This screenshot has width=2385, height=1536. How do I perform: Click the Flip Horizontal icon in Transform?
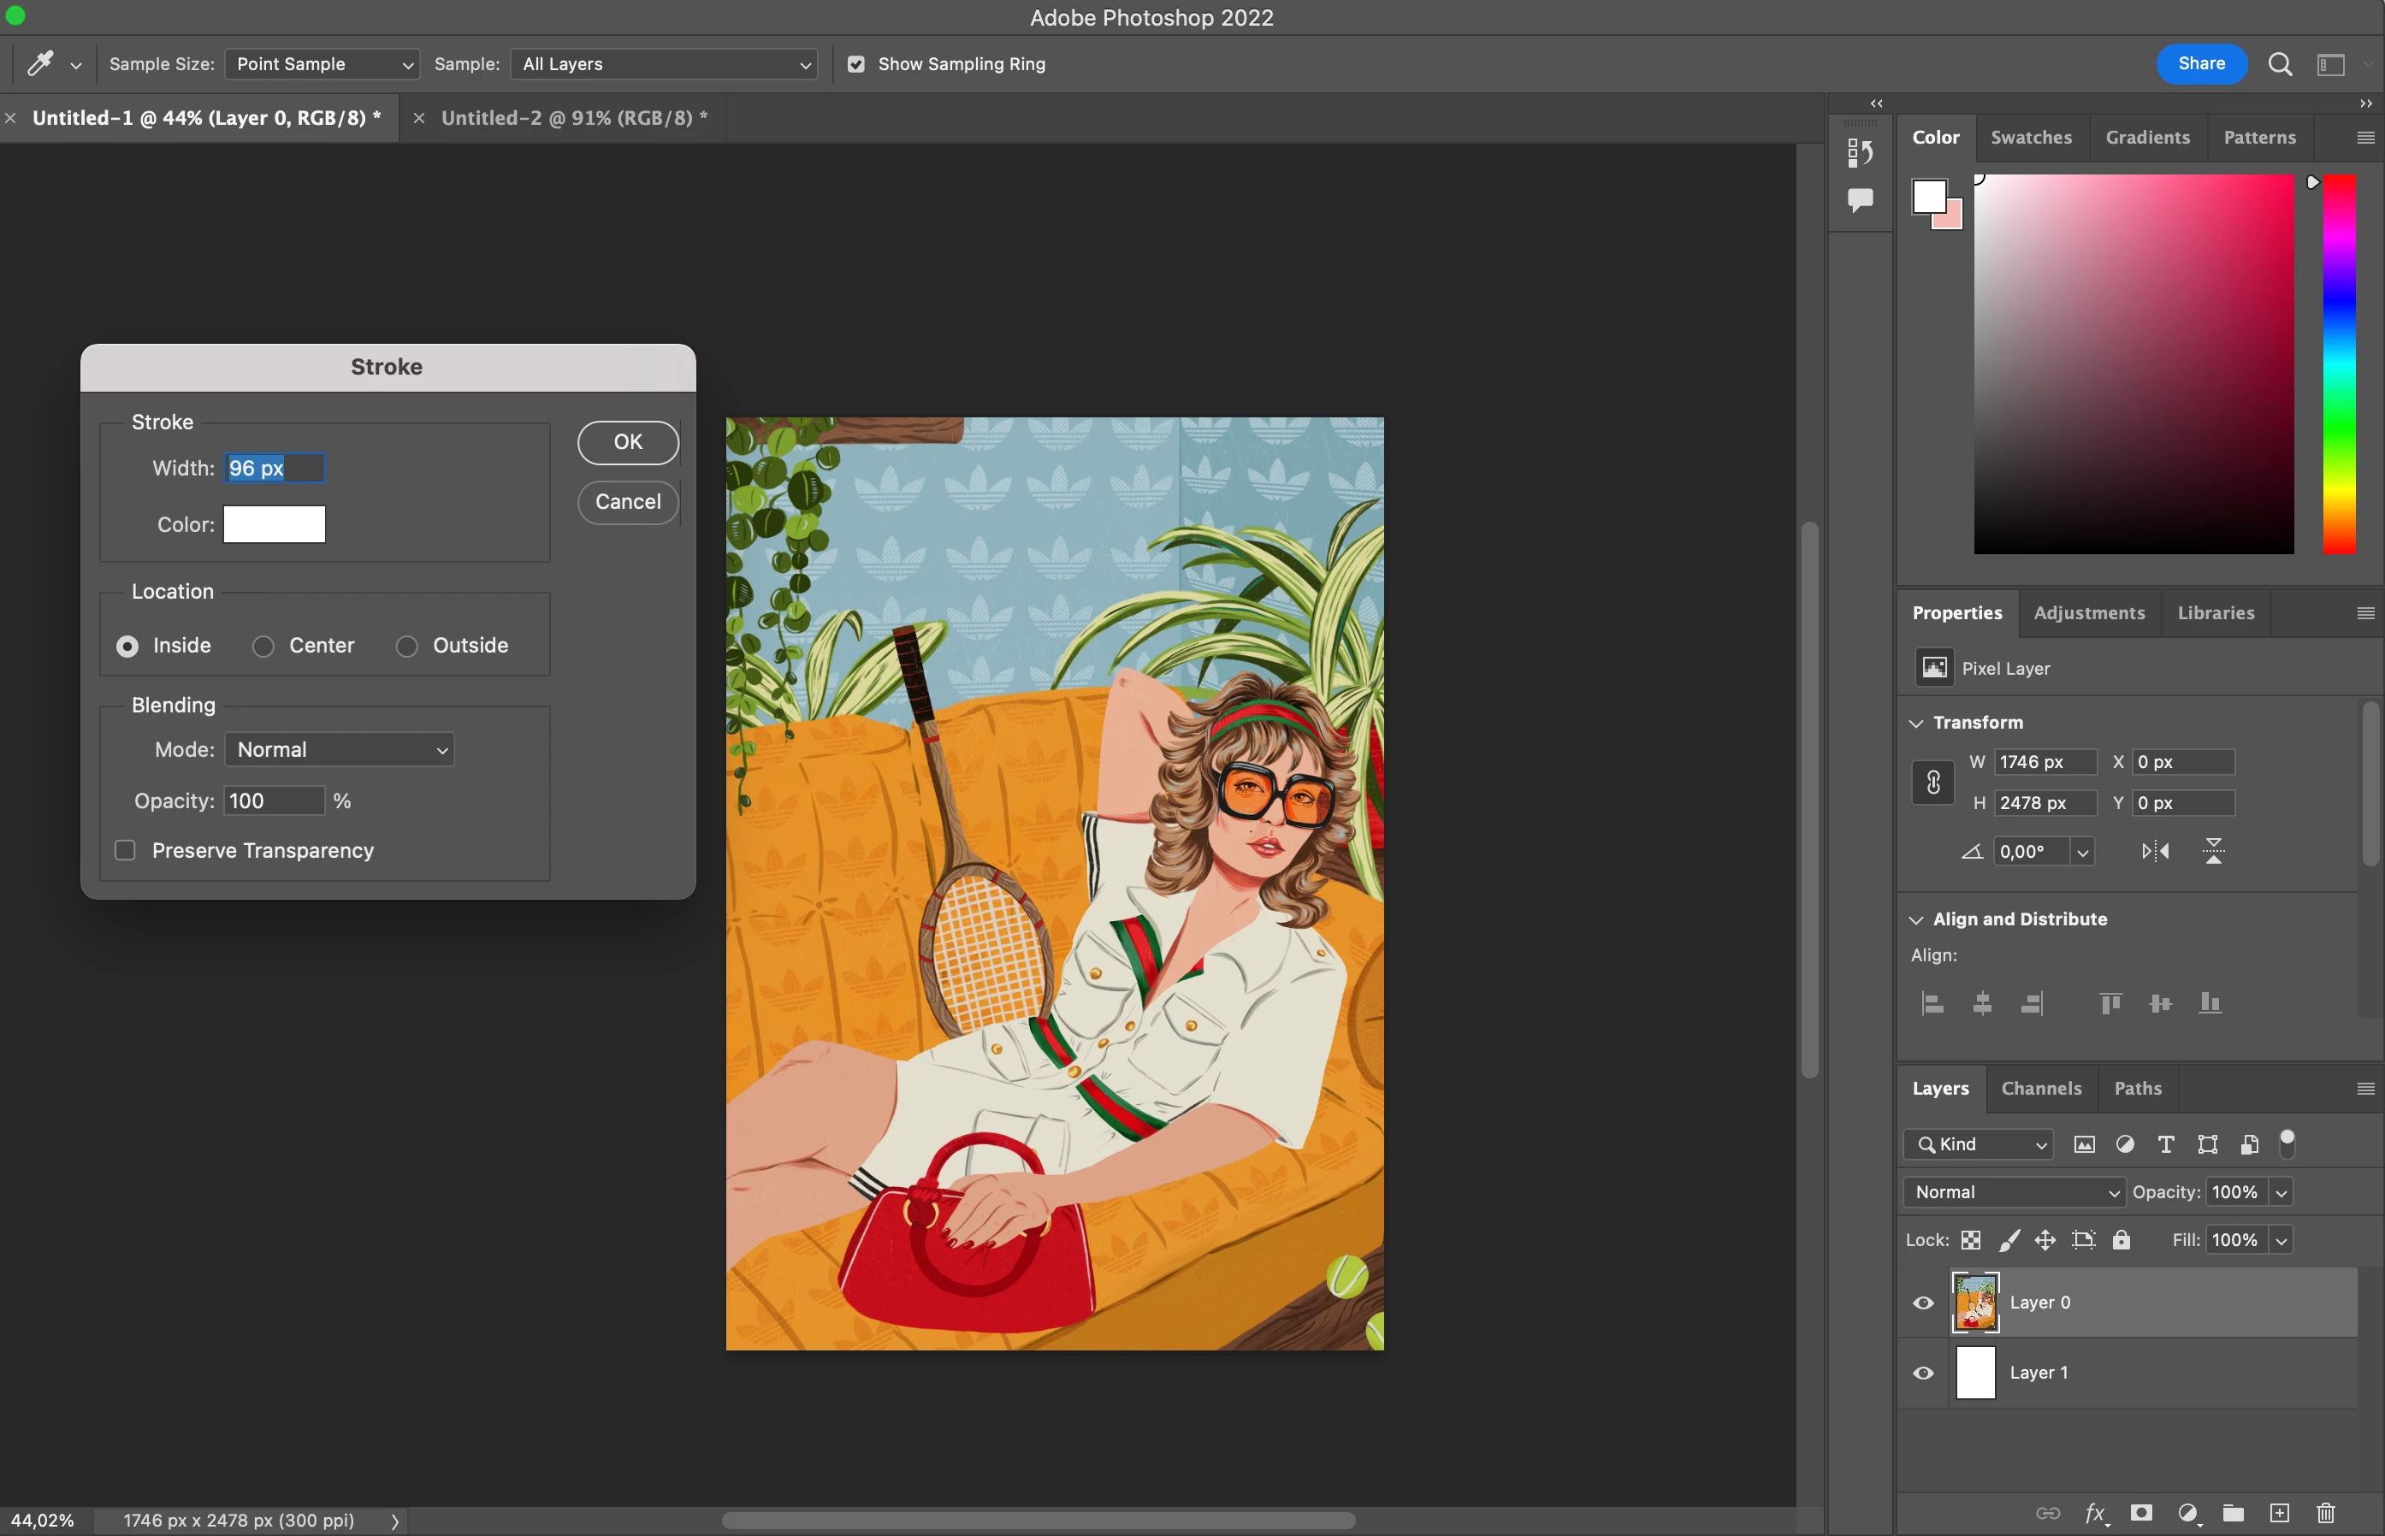(x=2155, y=852)
